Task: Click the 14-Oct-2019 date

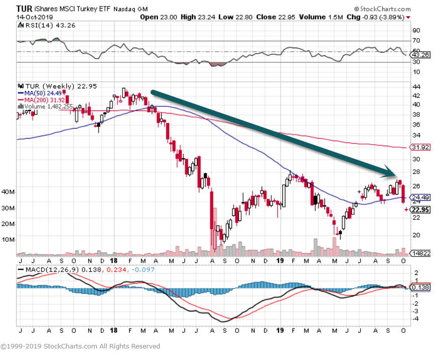Action: [x=34, y=17]
